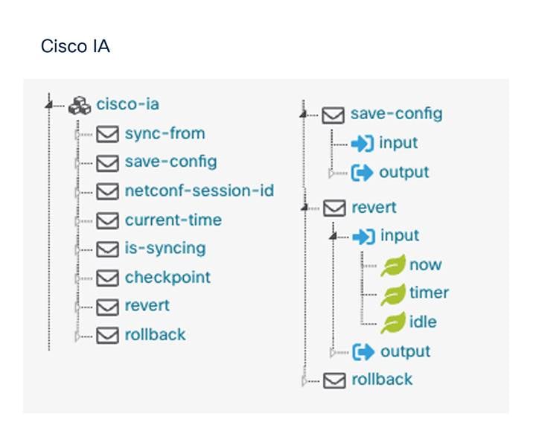Image resolution: width=536 pixels, height=431 pixels.
Task: Click the green leaf icon for idle
Action: [x=393, y=322]
